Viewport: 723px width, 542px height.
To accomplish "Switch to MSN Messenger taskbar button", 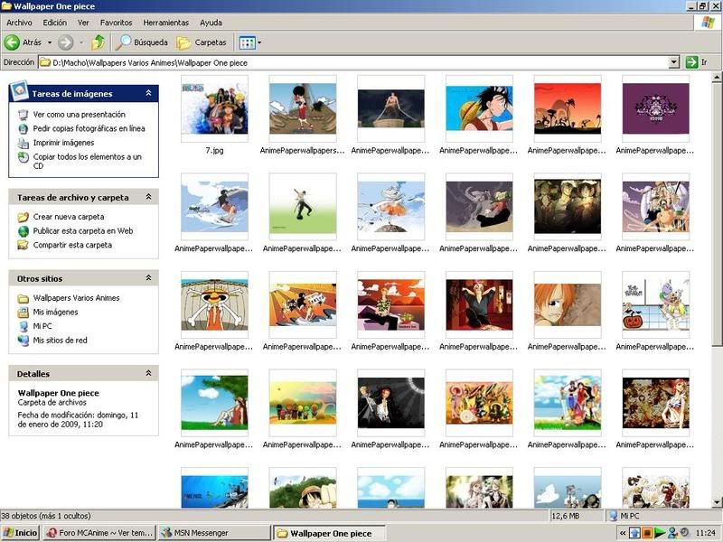I will pos(214,533).
